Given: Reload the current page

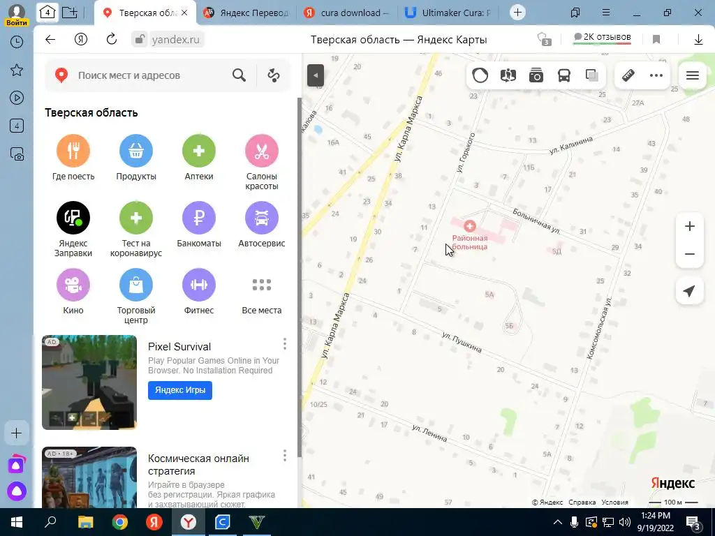Looking at the screenshot, I should coord(112,40).
